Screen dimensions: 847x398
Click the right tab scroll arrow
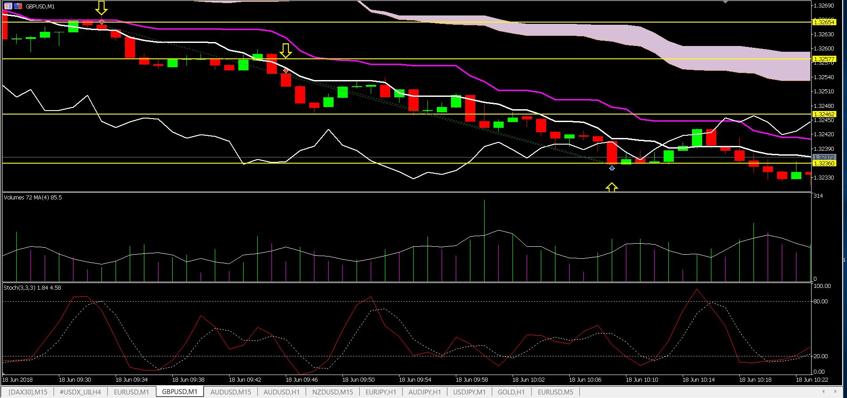(x=835, y=392)
